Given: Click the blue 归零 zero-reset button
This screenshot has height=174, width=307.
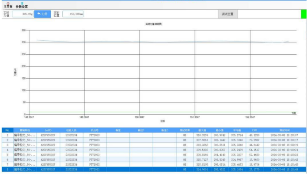Looking at the screenshot, I should (42, 14).
